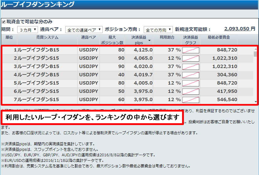Screen dimensions: 259x175
Task: Click the sort arrow beside 決済損益 pips
Action: pos(150,40)
